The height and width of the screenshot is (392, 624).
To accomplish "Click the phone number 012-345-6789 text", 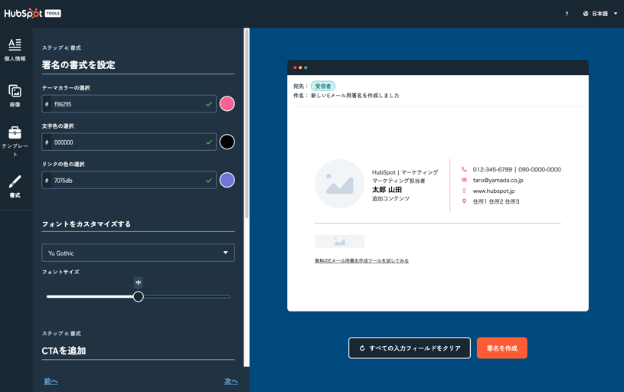I will click(x=492, y=169).
